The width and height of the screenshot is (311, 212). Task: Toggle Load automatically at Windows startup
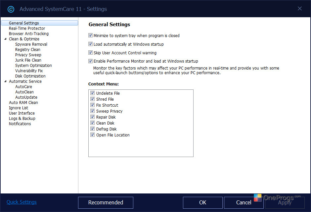tap(90, 44)
